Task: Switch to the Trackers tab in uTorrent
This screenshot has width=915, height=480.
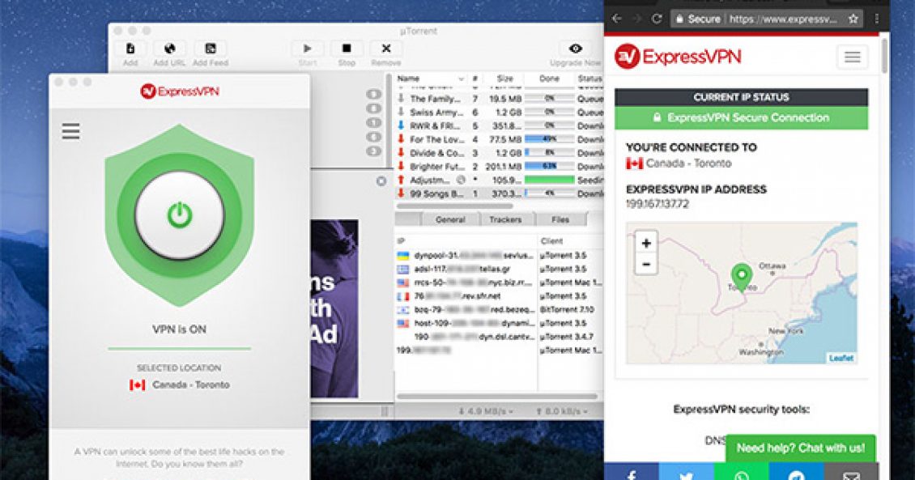Action: (505, 220)
